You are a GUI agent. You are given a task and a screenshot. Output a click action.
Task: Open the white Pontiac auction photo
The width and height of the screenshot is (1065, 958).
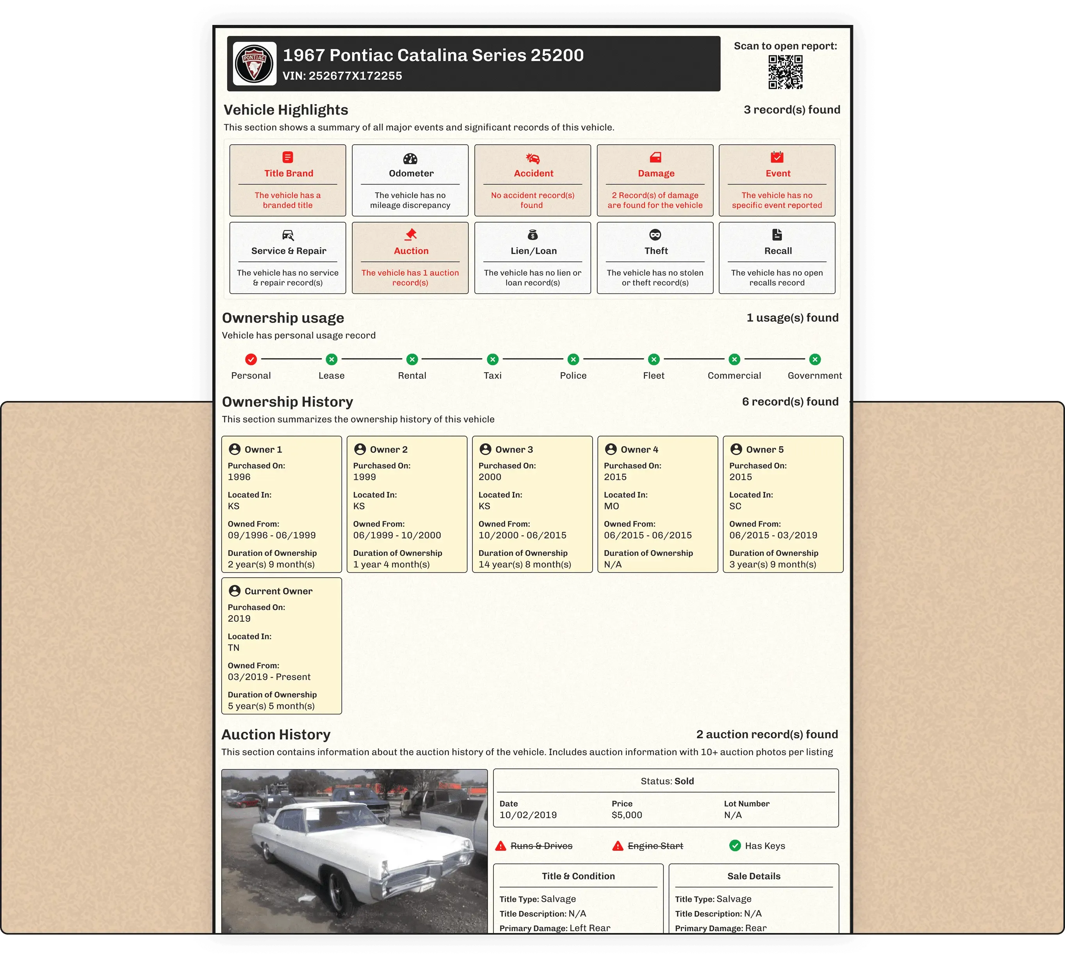[x=354, y=851]
